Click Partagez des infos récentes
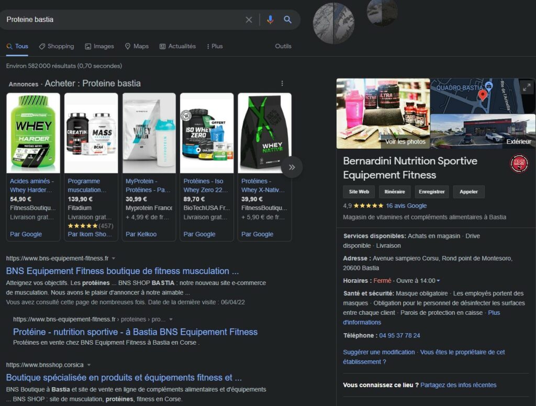The image size is (536, 406). pyautogui.click(x=458, y=385)
